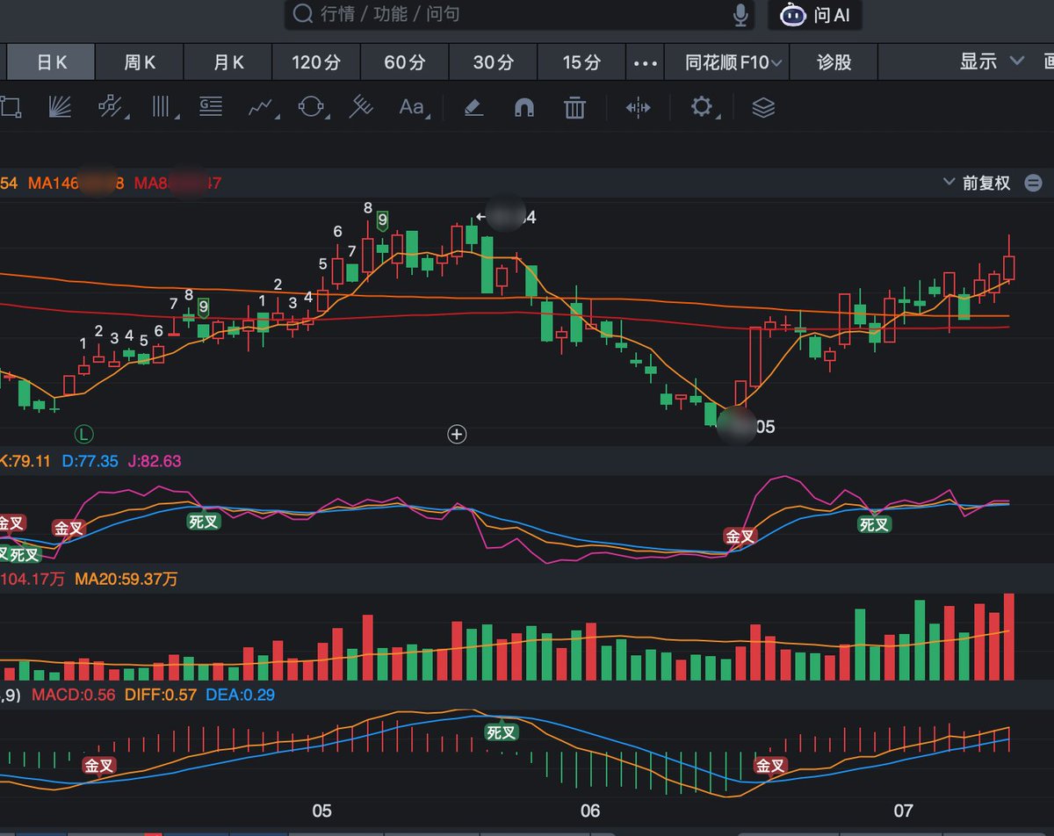Switch to the 周K weekly tab
The image size is (1054, 836).
point(140,62)
